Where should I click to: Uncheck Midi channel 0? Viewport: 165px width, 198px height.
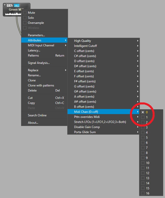tap(143, 112)
